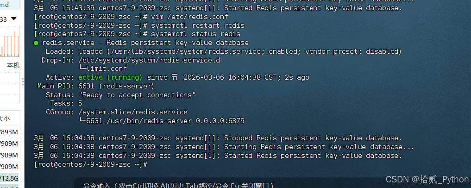Click the 命令输入 command input bar

(x=178, y=185)
